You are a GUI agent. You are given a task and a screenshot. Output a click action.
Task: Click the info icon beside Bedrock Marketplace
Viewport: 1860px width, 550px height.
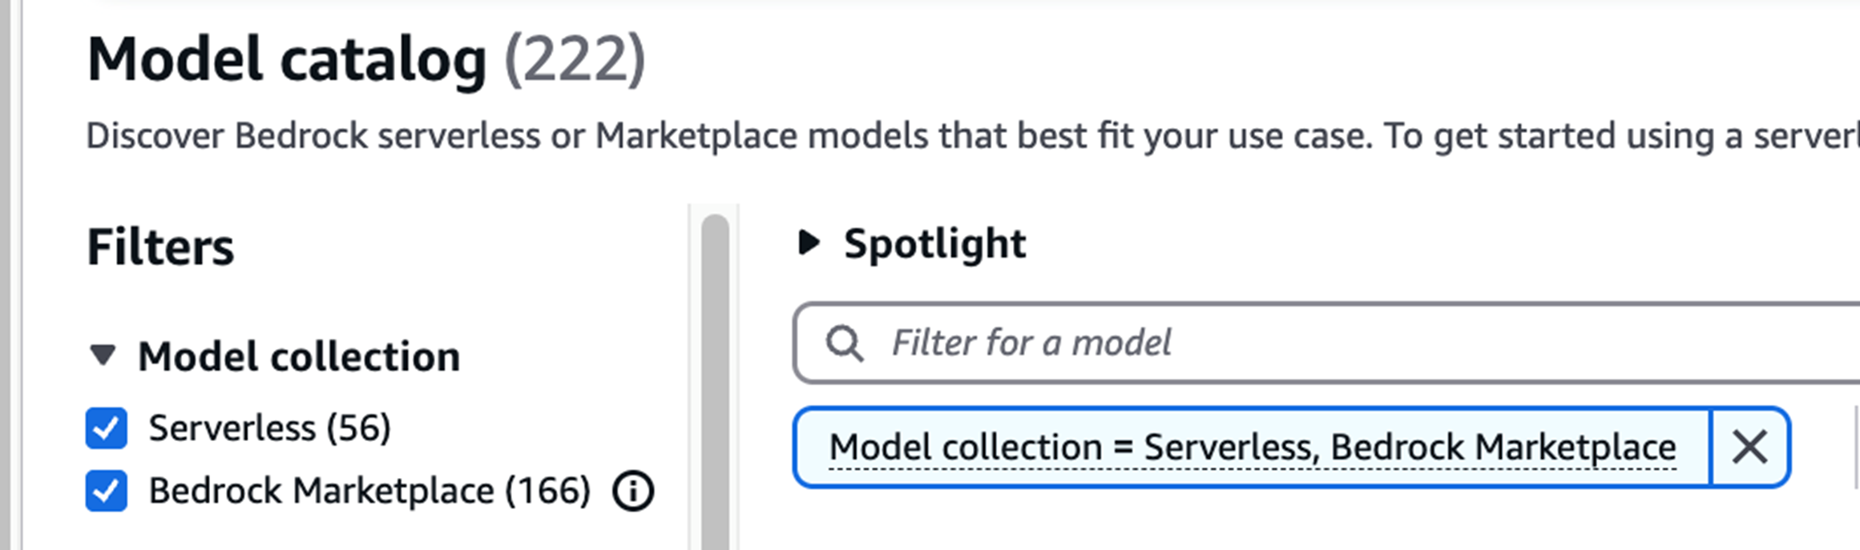(633, 491)
